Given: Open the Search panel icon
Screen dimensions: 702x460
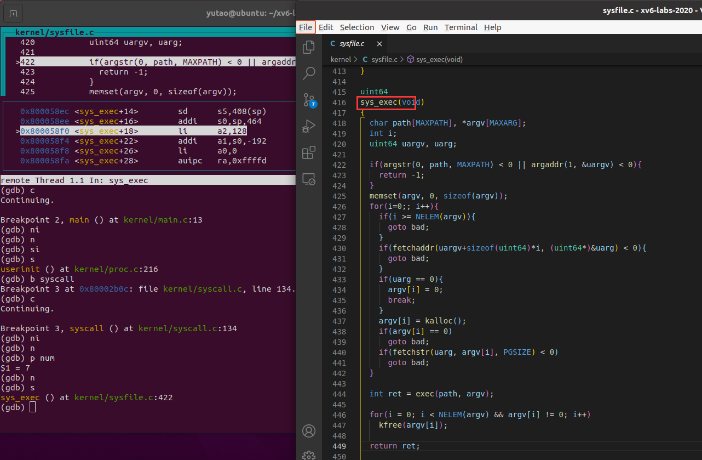Looking at the screenshot, I should click(x=309, y=73).
